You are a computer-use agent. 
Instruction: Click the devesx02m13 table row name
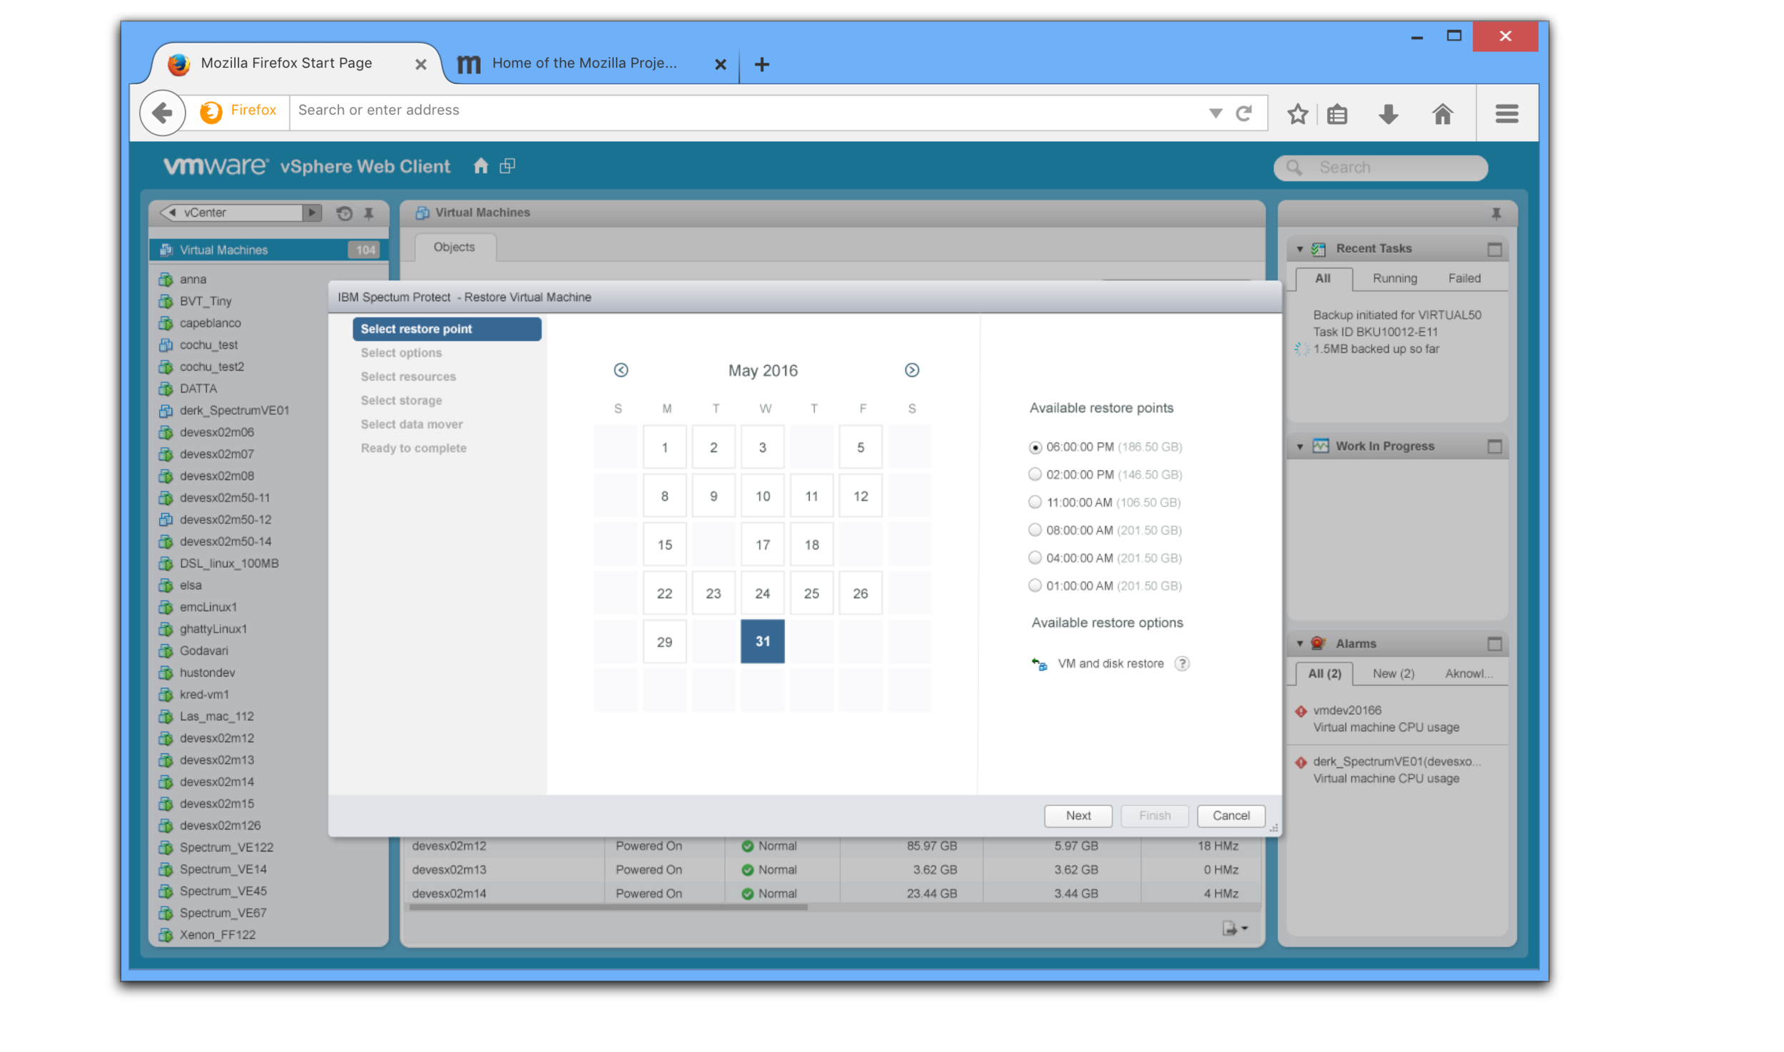pos(449,870)
